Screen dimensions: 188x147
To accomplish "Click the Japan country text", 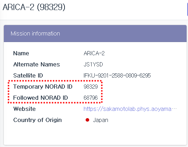I will click(101, 120).
